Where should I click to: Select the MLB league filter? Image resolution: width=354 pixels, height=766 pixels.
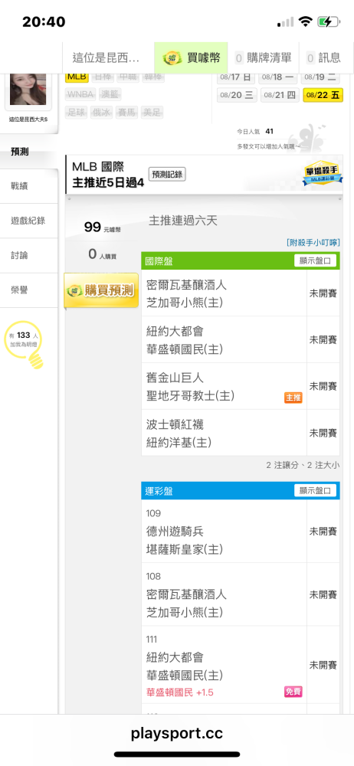click(x=77, y=77)
